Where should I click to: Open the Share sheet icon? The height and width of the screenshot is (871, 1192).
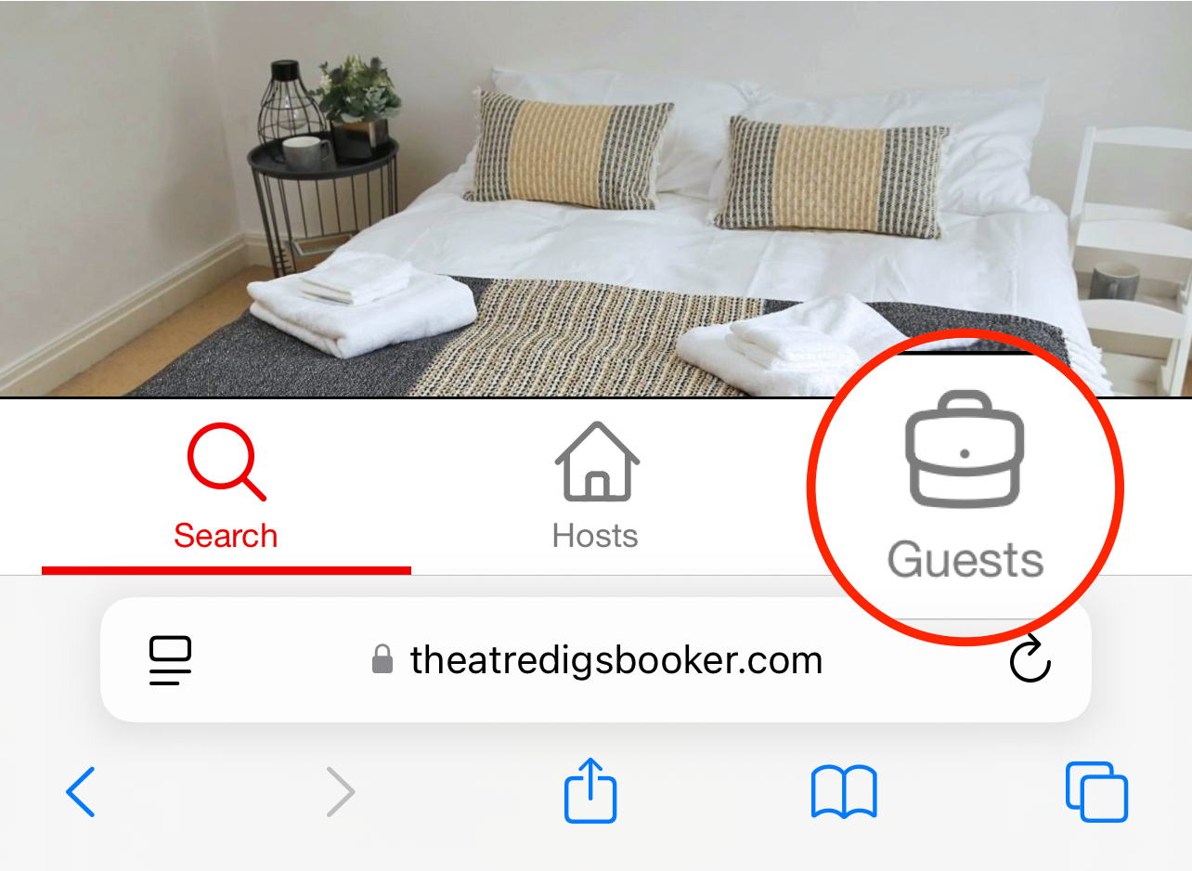(591, 790)
